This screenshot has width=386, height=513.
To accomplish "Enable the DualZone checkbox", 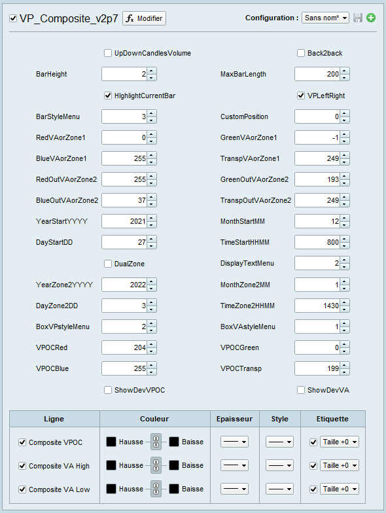I will (108, 264).
